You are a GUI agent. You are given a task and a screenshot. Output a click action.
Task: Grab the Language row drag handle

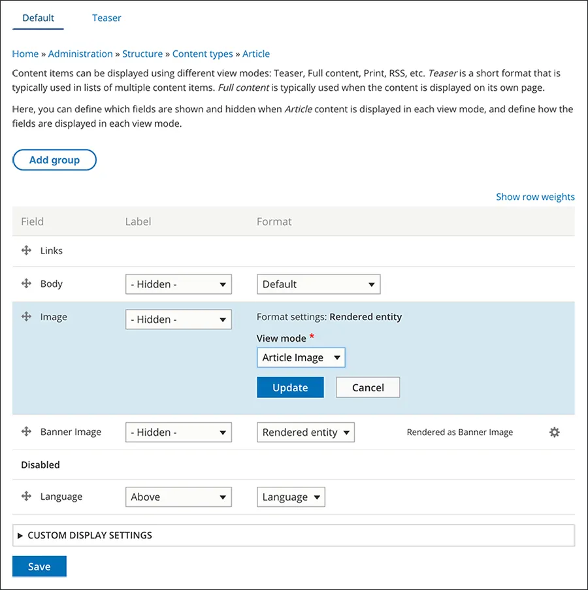click(x=26, y=497)
